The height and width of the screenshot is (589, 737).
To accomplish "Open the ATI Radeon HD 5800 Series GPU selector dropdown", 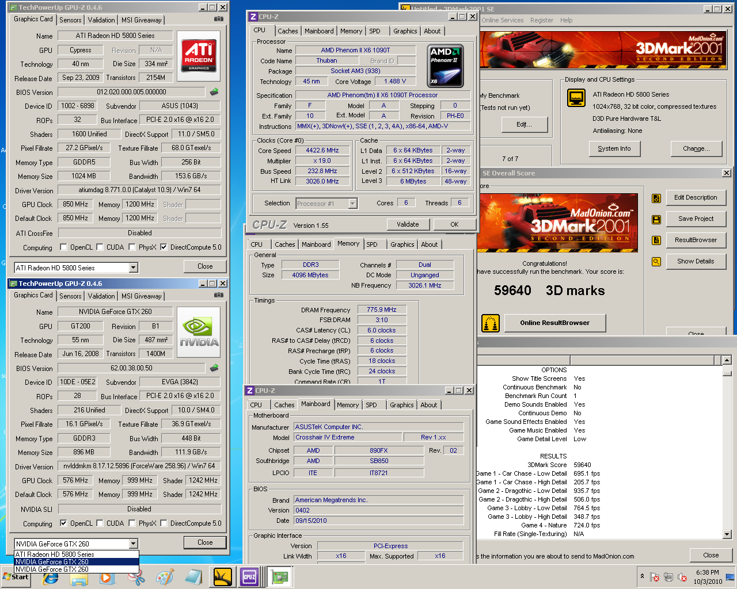I will (x=133, y=268).
